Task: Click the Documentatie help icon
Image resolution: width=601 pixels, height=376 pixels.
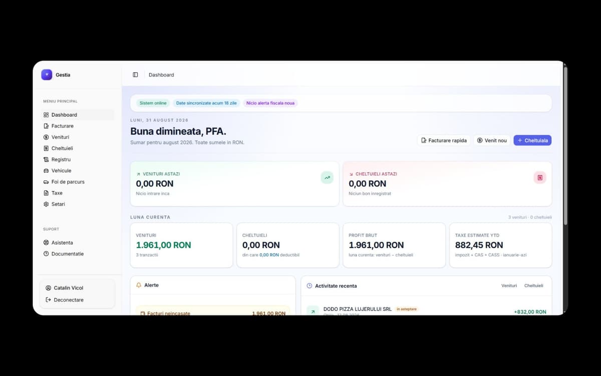Action: point(46,254)
